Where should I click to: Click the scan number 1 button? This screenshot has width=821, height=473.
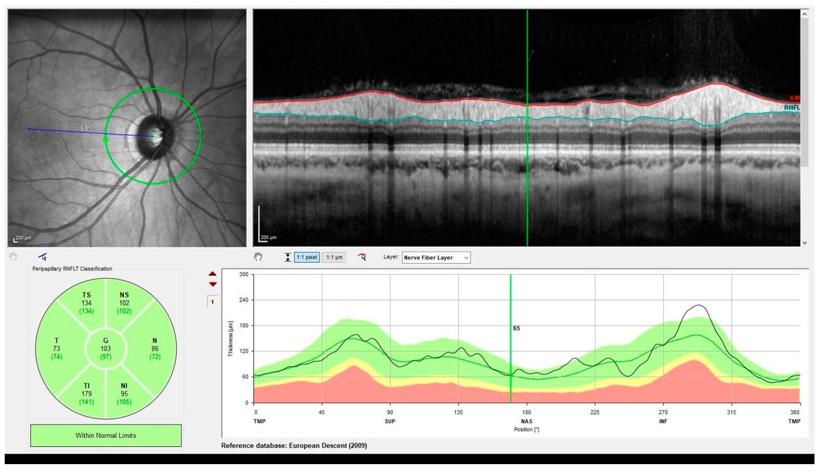pyautogui.click(x=213, y=301)
